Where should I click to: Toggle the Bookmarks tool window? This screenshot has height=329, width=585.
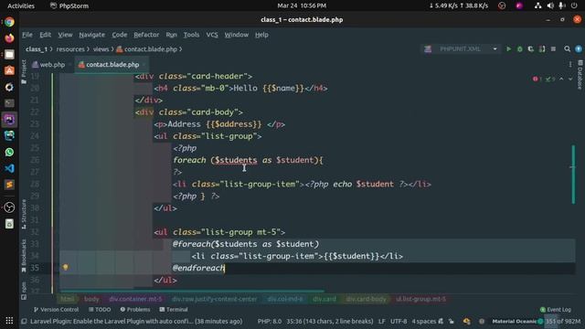pyautogui.click(x=24, y=256)
